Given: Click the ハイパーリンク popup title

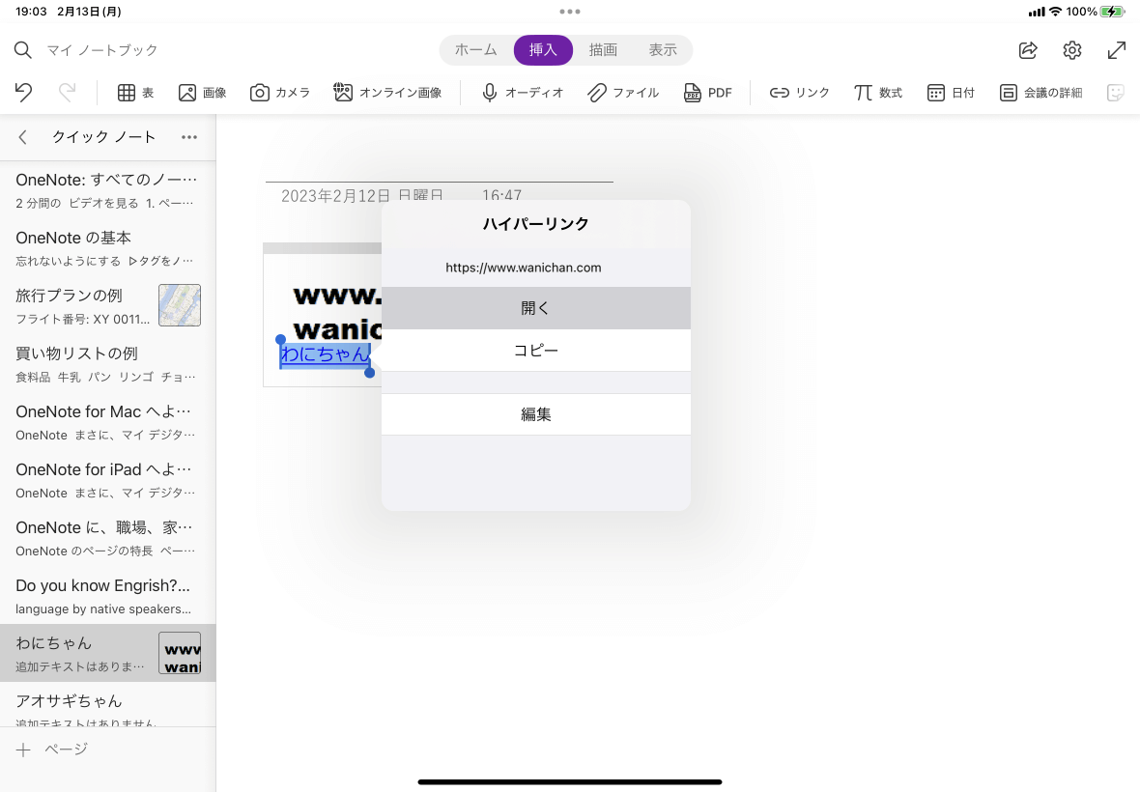Looking at the screenshot, I should click(x=536, y=224).
